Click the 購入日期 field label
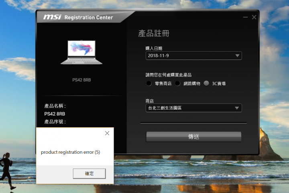Viewport: 289px width, 193px height. pyautogui.click(x=154, y=49)
